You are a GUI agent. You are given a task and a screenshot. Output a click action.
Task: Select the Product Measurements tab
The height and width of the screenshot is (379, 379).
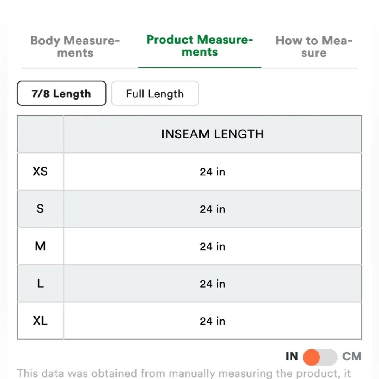tap(199, 46)
